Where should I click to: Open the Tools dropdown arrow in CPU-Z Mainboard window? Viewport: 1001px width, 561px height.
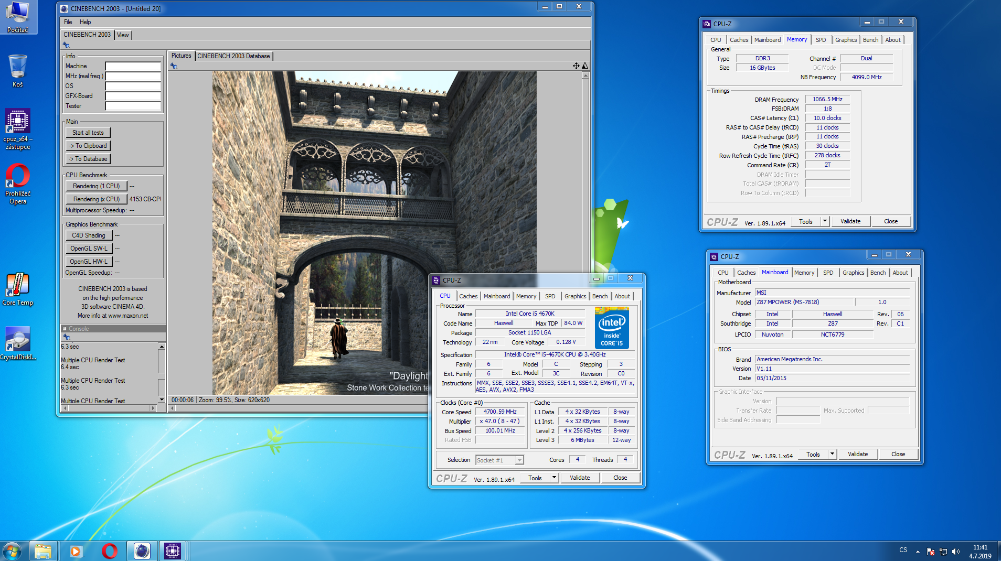(832, 454)
